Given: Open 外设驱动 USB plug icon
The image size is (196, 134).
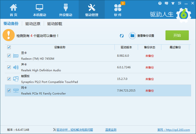Looking at the screenshot, I should [66, 8].
